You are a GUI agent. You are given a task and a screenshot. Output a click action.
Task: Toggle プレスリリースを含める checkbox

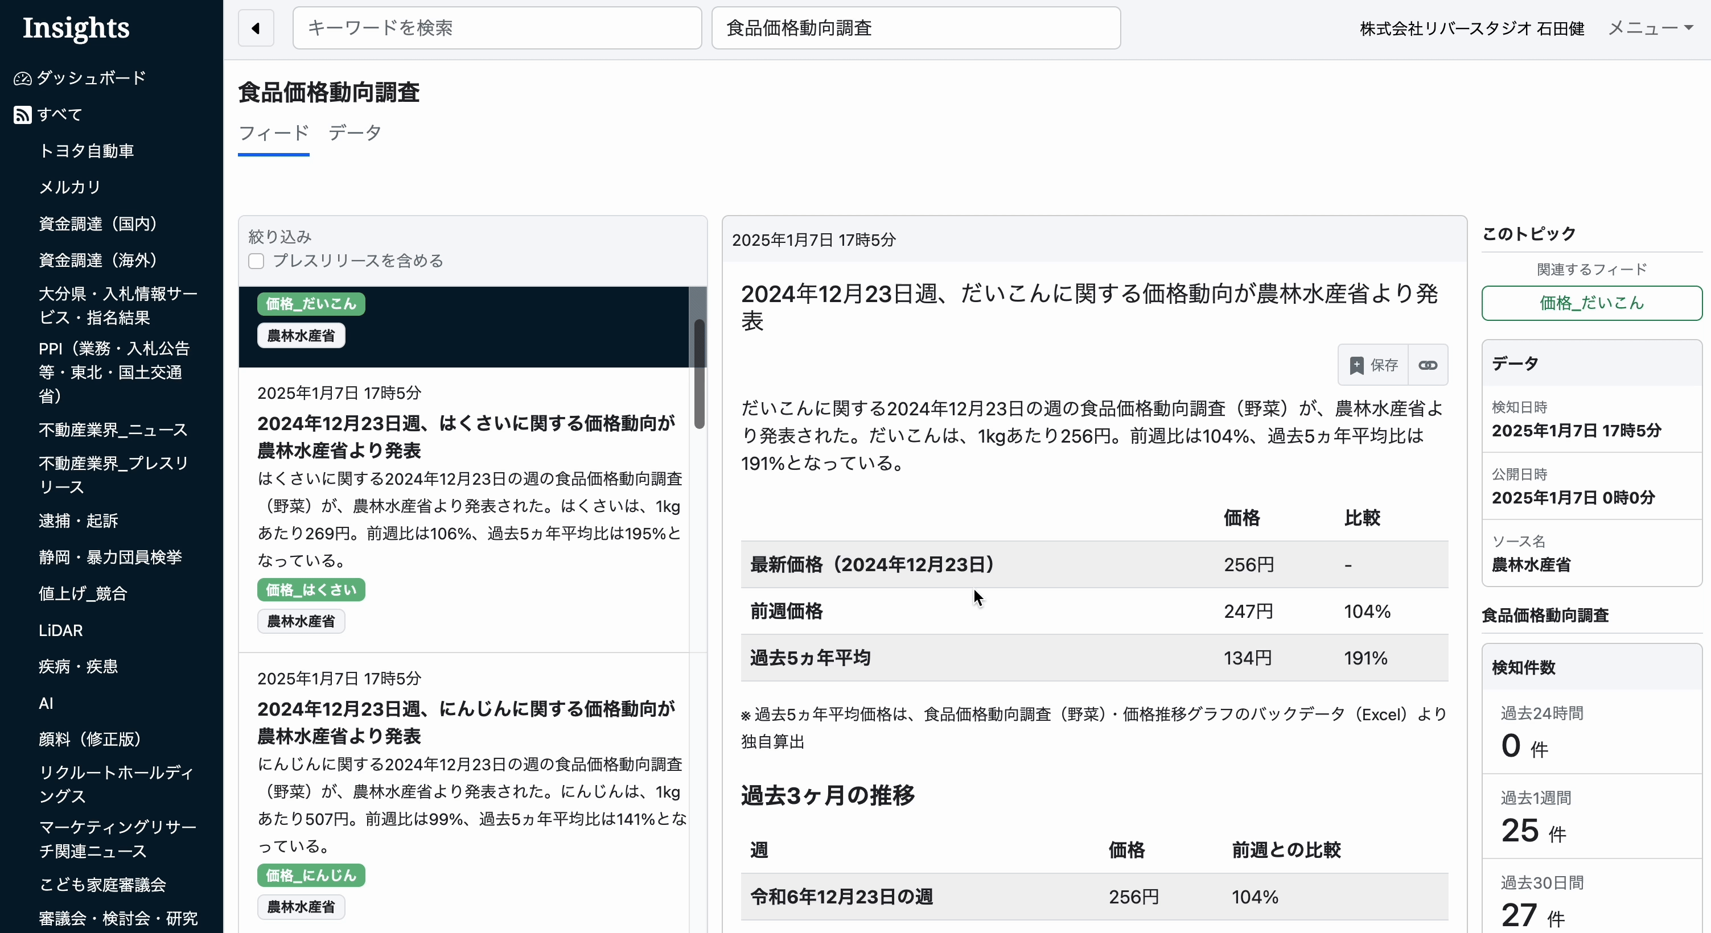[256, 261]
